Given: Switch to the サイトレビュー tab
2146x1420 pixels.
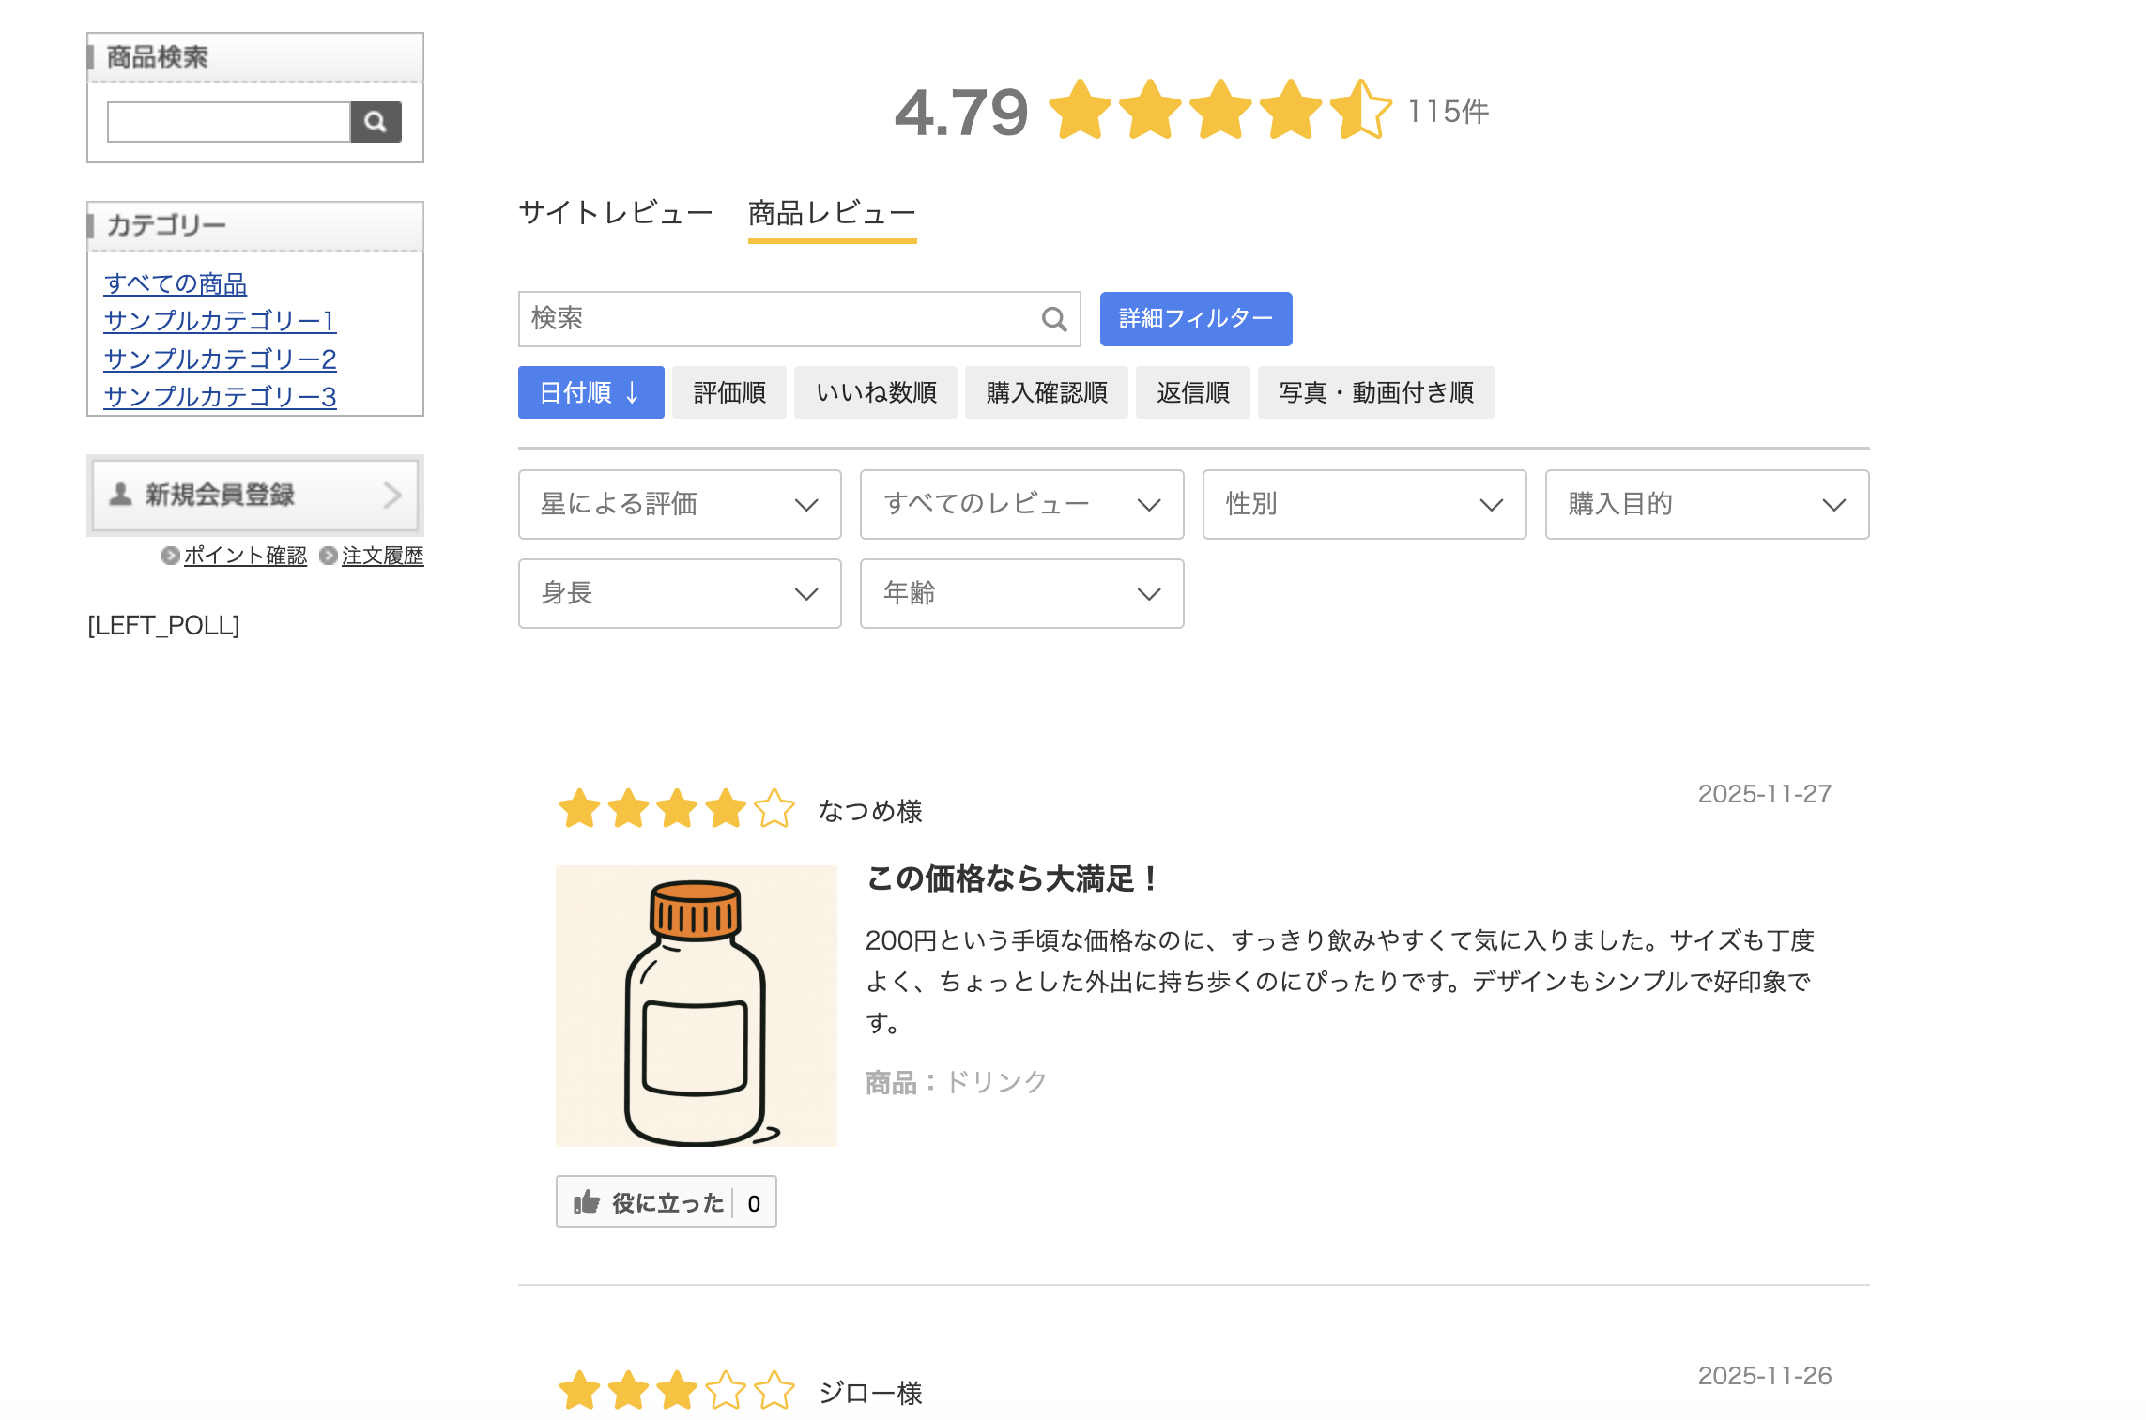Looking at the screenshot, I should pos(616,213).
